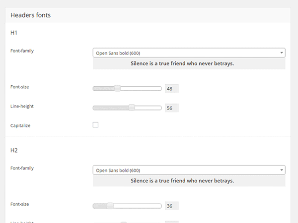The image size is (298, 223).
Task: Click the arrow icon on H1 font selector
Action: pos(282,53)
